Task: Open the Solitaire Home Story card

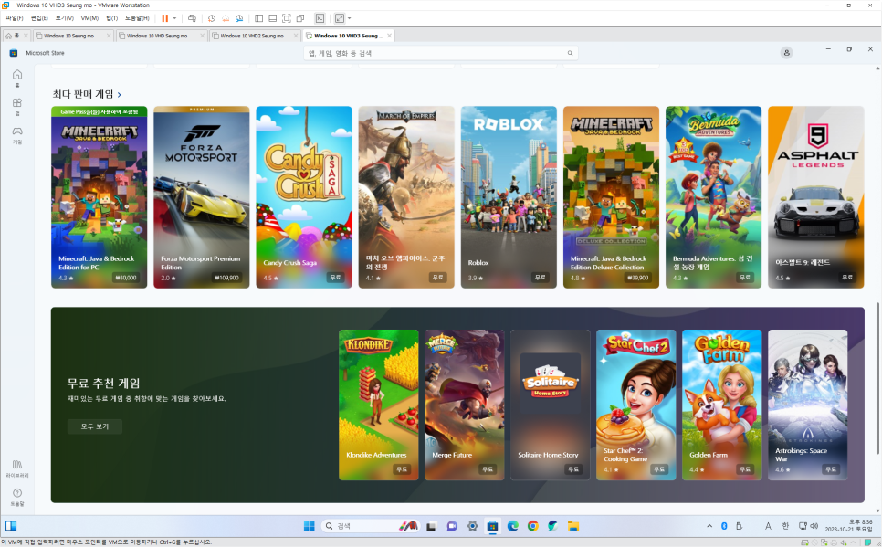Action: click(551, 405)
